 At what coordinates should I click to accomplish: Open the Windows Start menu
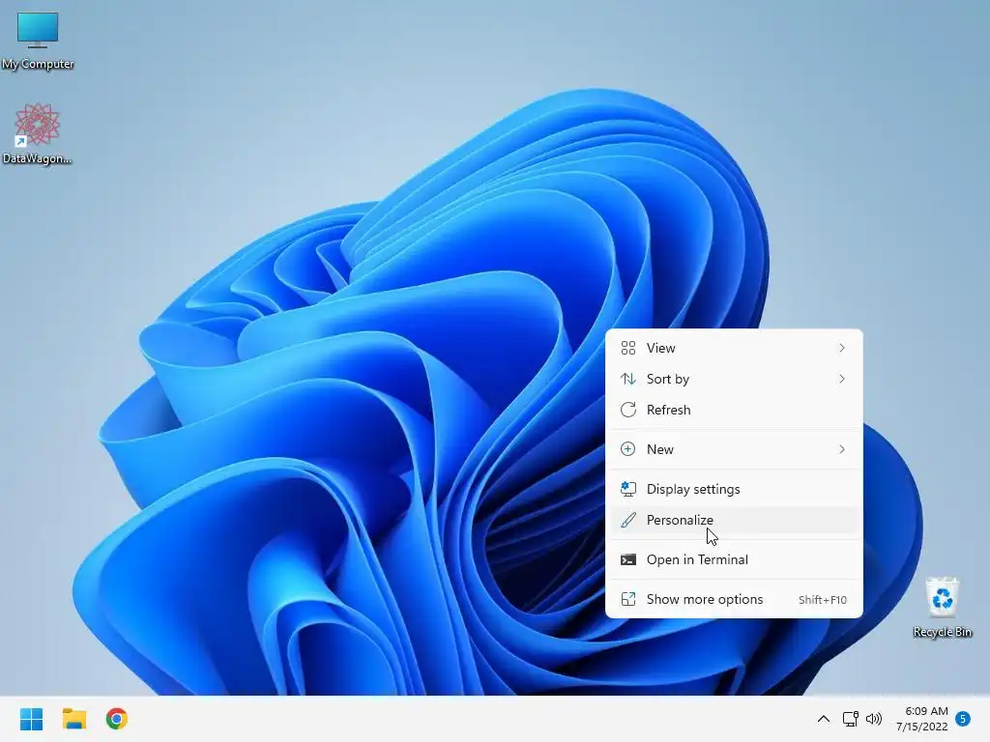(32, 719)
